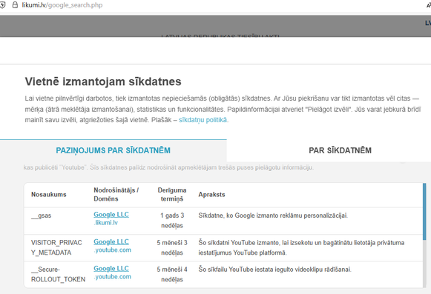Screen dimensions: 431x294
Task: Click the Nodrošinātājs / Domēns column header
Action: coord(116,194)
